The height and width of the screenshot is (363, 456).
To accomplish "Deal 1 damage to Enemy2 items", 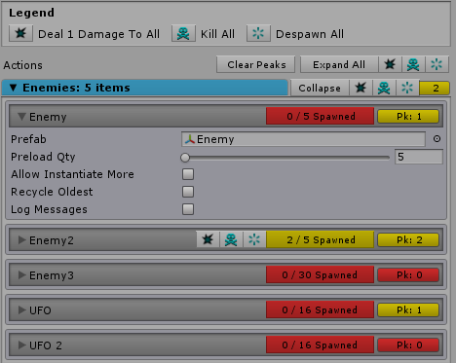I will 208,239.
